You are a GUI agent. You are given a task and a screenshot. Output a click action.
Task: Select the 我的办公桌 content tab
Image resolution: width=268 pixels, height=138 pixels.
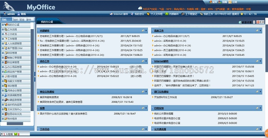pos(47,22)
